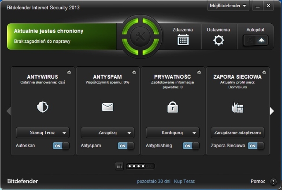Image resolution: width=282 pixels, height=190 pixels.
Task: Open the MójBitdefender menu
Action: (x=228, y=6)
